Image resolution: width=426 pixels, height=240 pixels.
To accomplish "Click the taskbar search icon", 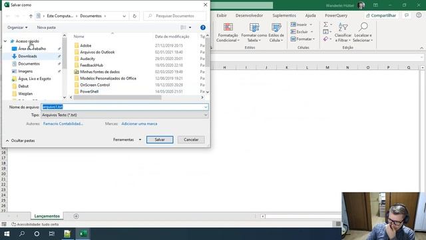I will [22, 234].
